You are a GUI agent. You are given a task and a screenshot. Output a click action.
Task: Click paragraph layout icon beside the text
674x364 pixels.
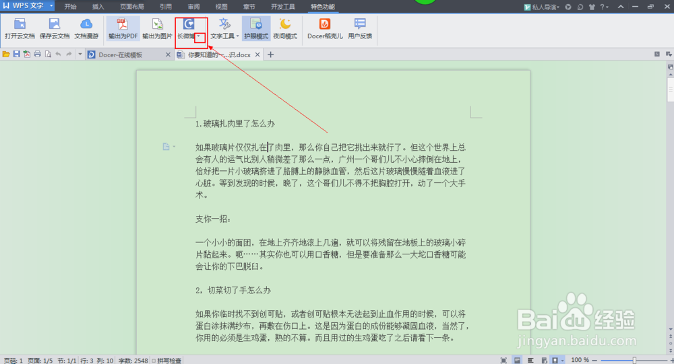(166, 147)
